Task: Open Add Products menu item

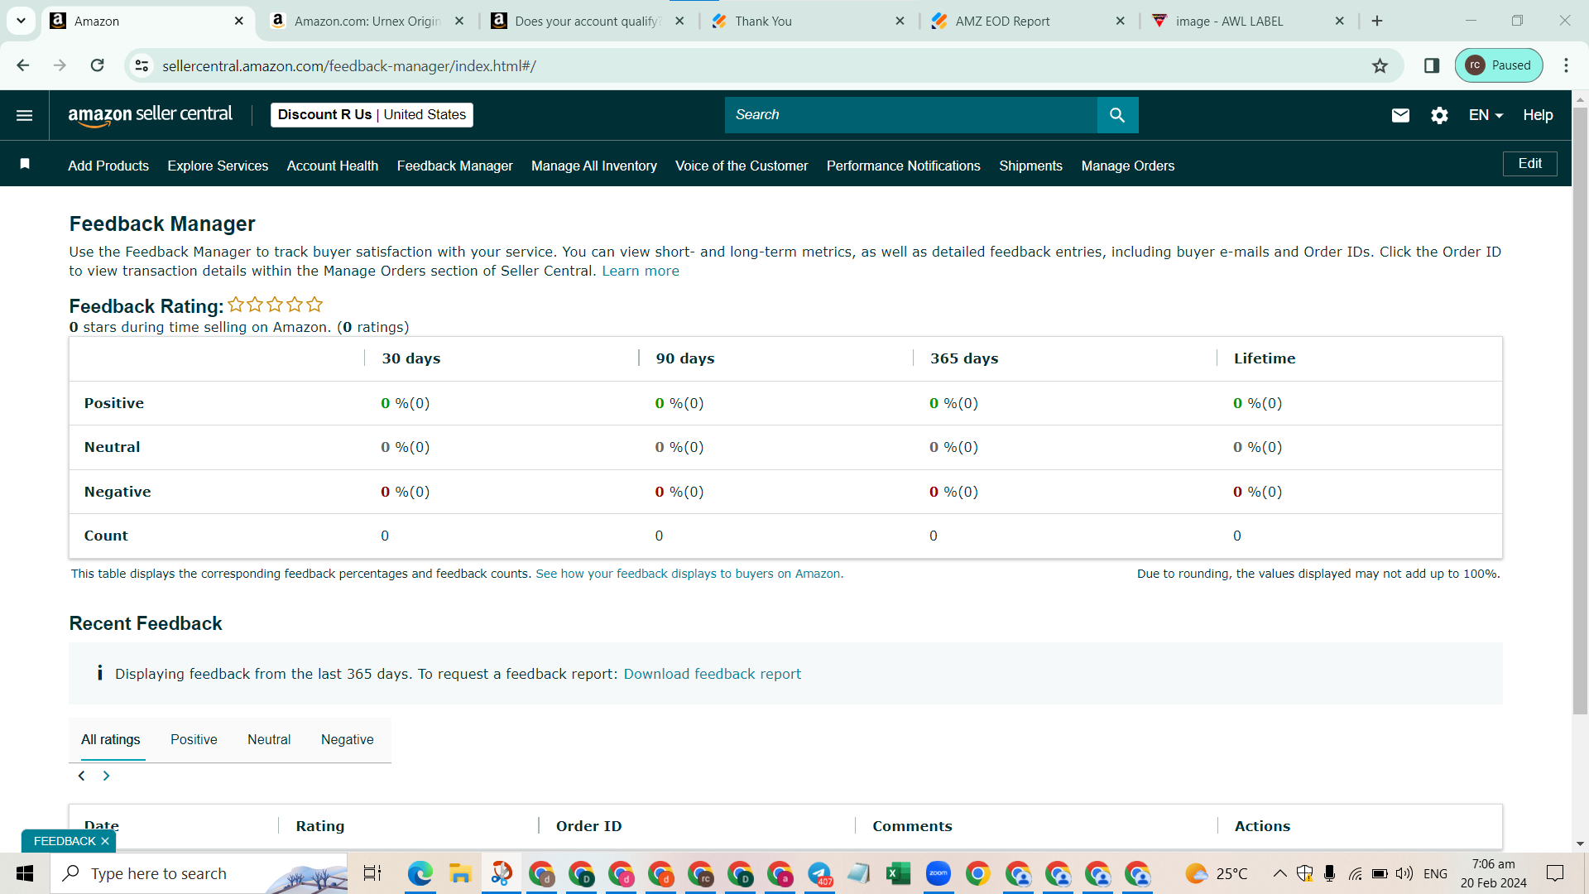Action: pyautogui.click(x=108, y=166)
